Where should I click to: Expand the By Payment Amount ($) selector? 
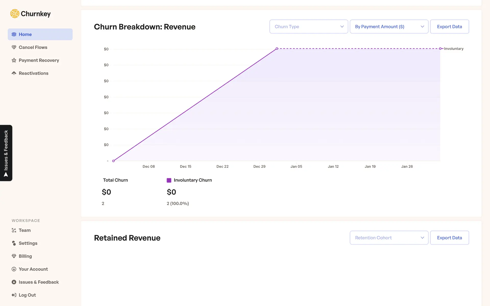click(x=389, y=27)
